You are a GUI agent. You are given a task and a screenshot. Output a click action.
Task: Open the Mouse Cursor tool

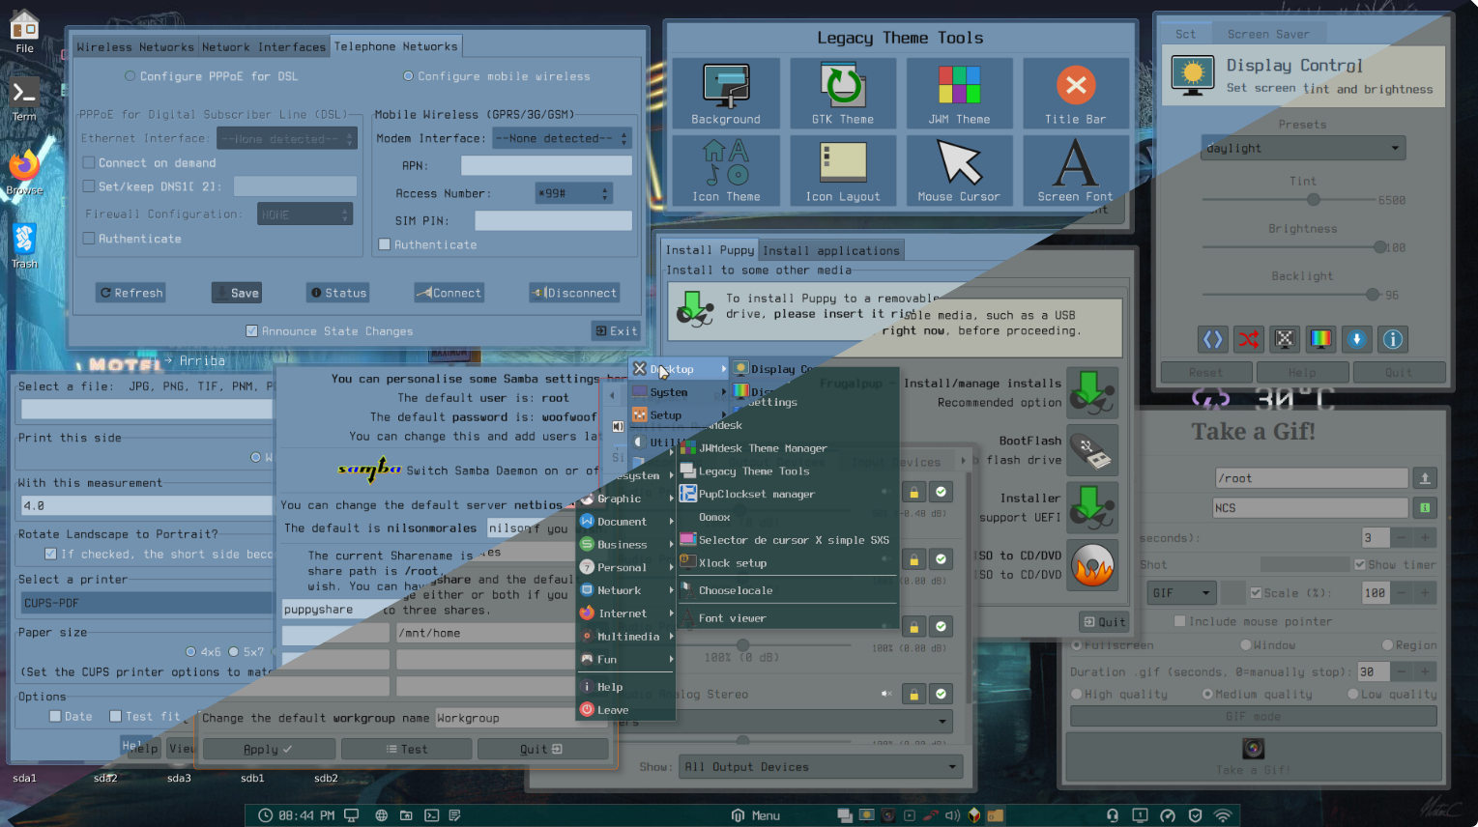pyautogui.click(x=959, y=171)
